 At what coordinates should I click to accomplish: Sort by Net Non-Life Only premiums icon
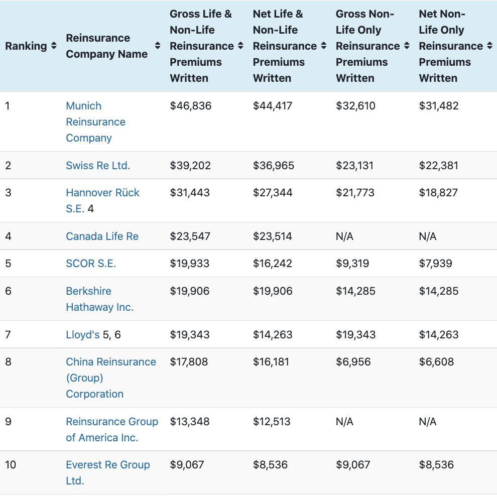tap(489, 46)
